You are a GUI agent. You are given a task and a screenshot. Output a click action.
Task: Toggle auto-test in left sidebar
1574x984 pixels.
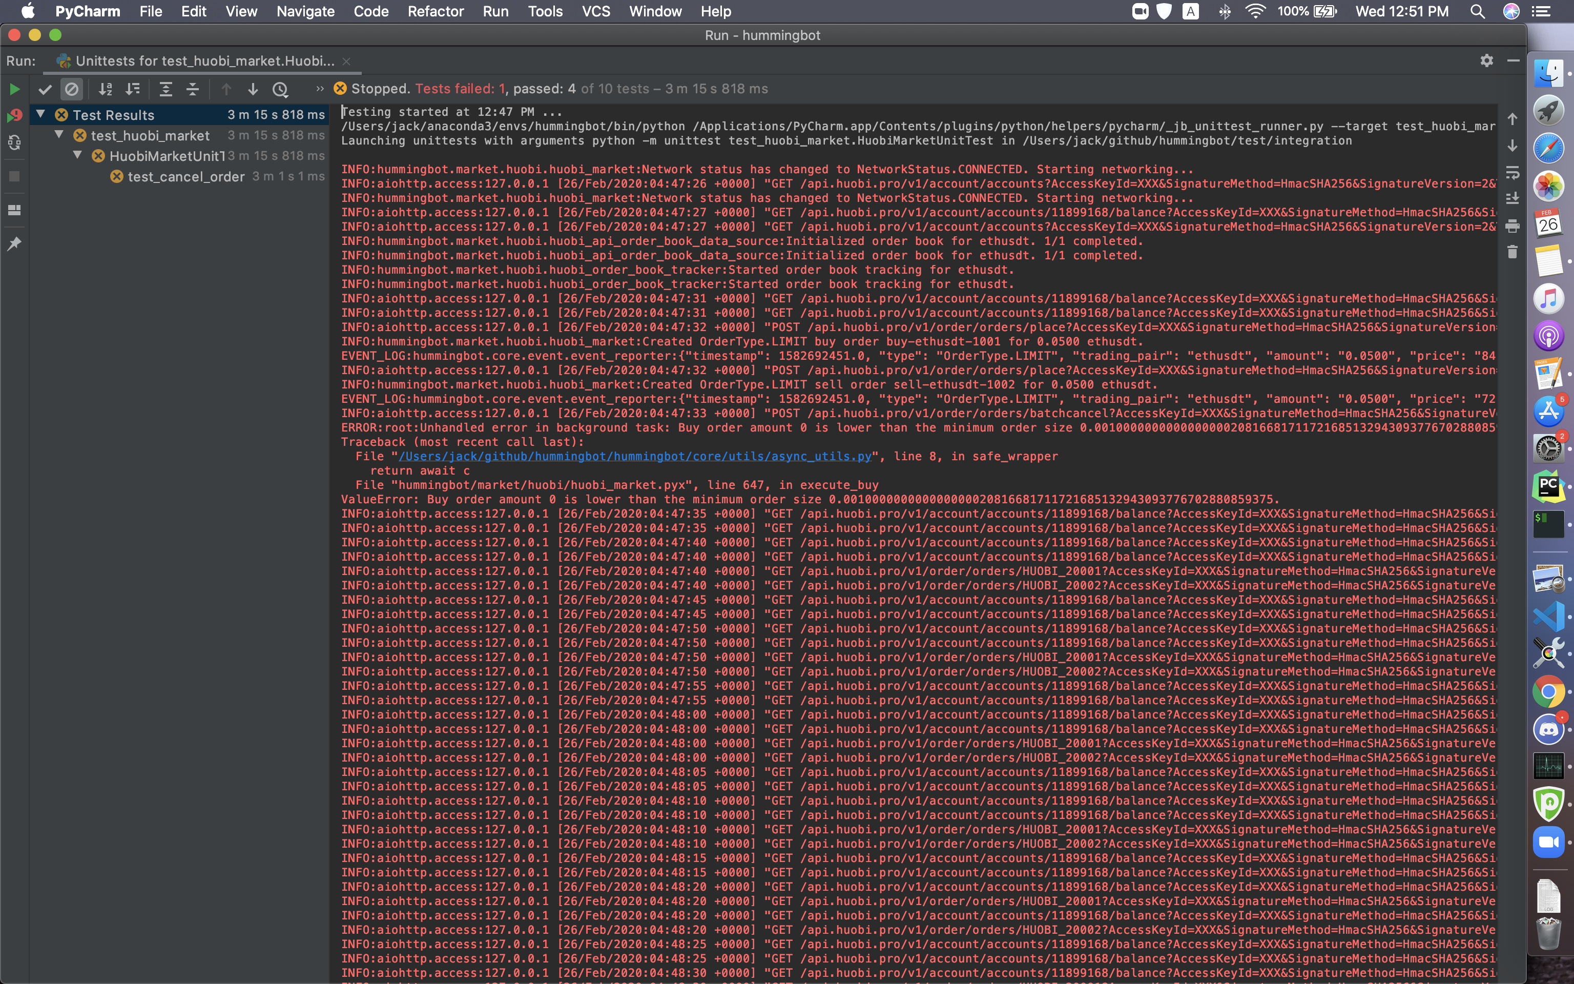[x=14, y=142]
